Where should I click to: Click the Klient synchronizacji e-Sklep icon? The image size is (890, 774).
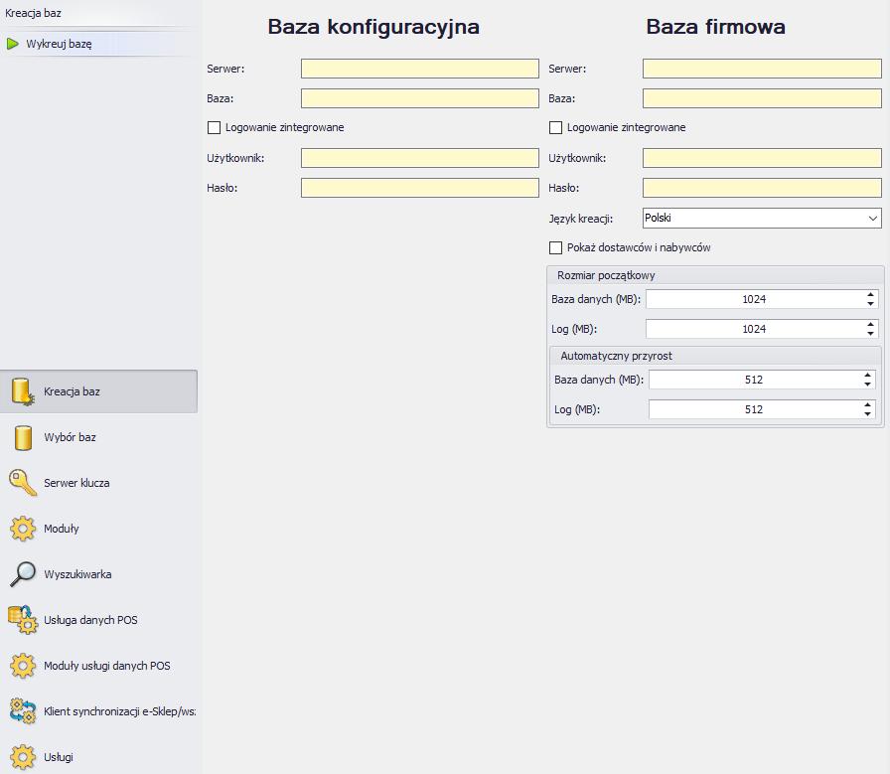click(23, 711)
